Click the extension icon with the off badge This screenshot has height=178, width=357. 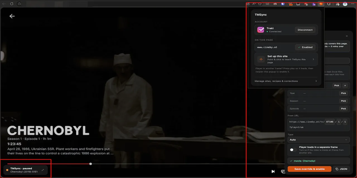click(291, 4)
